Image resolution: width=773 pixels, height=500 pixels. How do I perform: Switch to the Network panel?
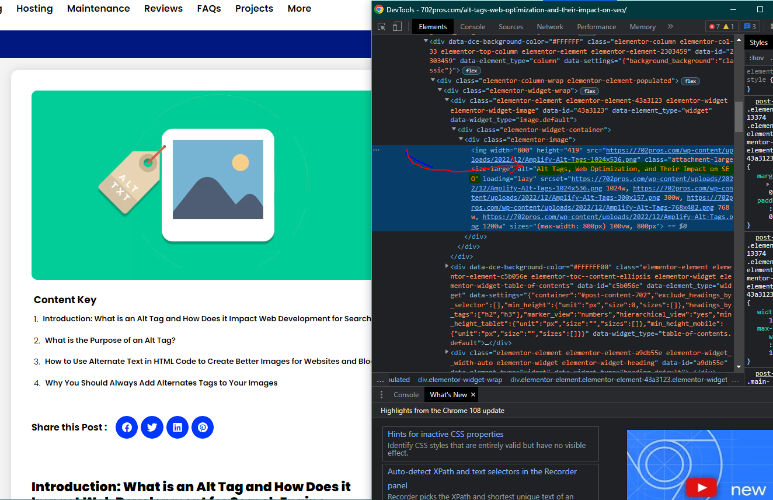[x=549, y=26]
